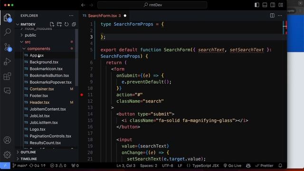The image size is (304, 171).
Task: Open the Manage settings gear
Action: tap(8, 154)
